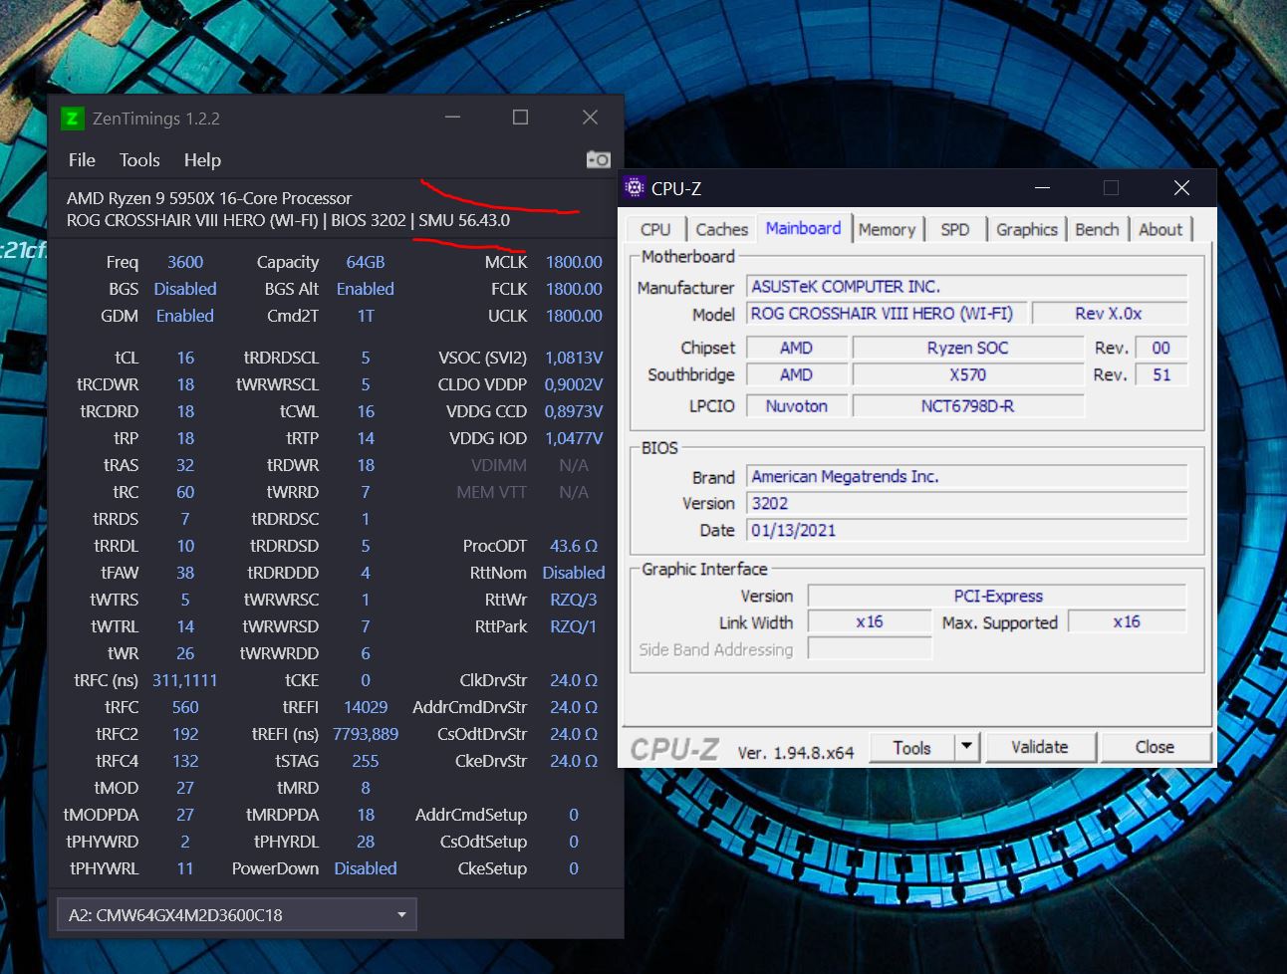Viewport: 1287px width, 974px height.
Task: Open the About tab in CPU-Z
Action: tap(1160, 229)
